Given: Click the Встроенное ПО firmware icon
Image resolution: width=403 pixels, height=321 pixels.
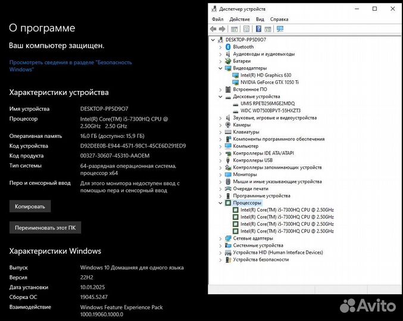Looking at the screenshot, I should (x=228, y=90).
